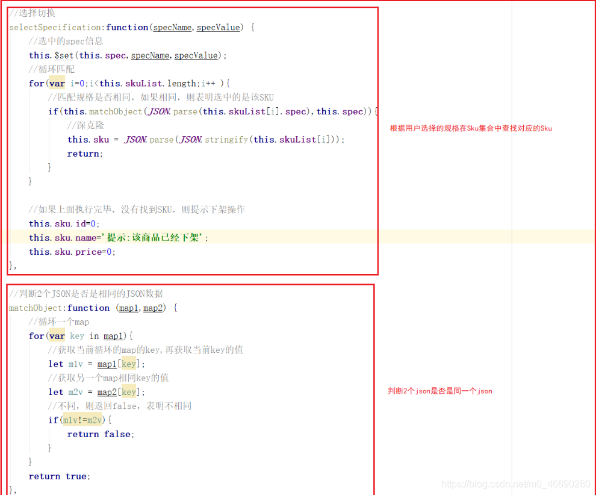
Task: Select the 'matchObject:function (map1,map2) {' declaration line
Action: [x=93, y=308]
